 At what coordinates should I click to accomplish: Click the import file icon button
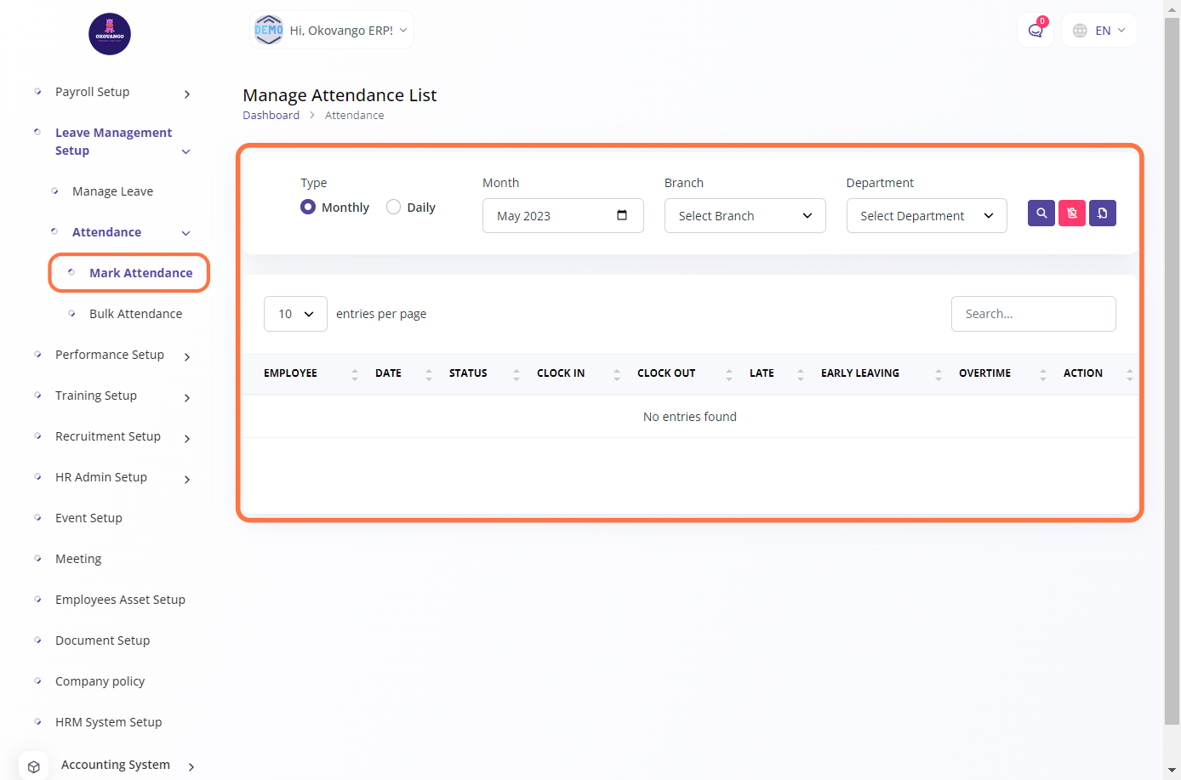pyautogui.click(x=1103, y=214)
